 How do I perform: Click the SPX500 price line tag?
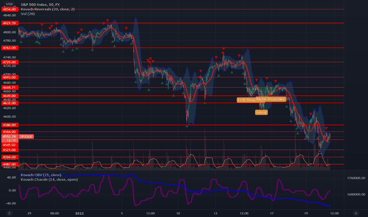click(x=26, y=137)
